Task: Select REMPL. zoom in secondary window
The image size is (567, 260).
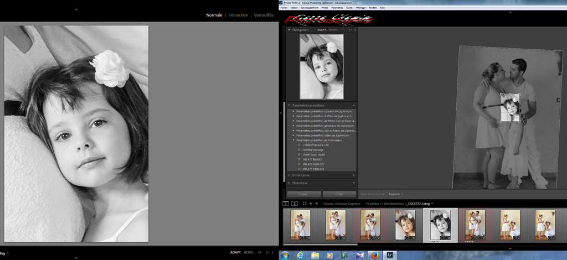Action: (x=249, y=253)
